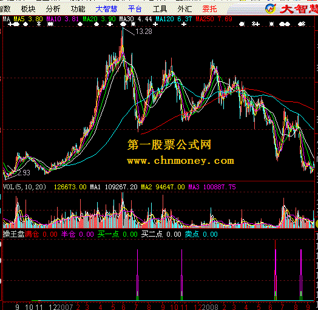Click the MA2 94647.00 volume average label
Image resolution: width=318 pixels, height=310 pixels.
point(163,187)
